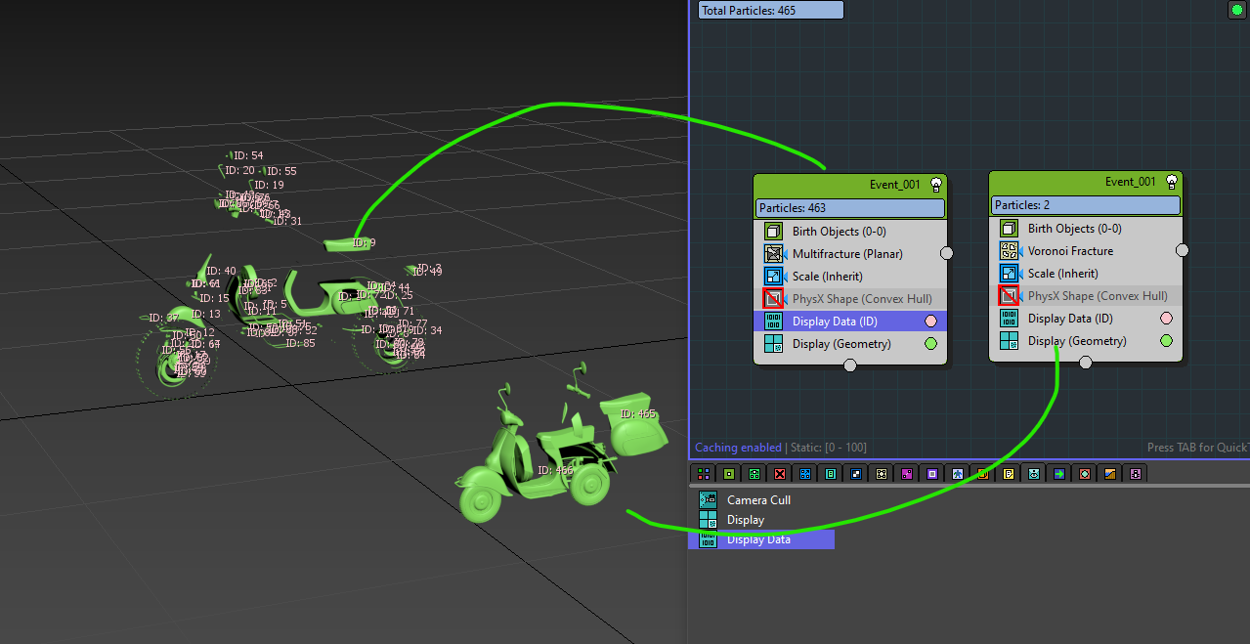The image size is (1250, 644).
Task: Toggle the light bulb on the 463-particle event
Action: point(935,184)
